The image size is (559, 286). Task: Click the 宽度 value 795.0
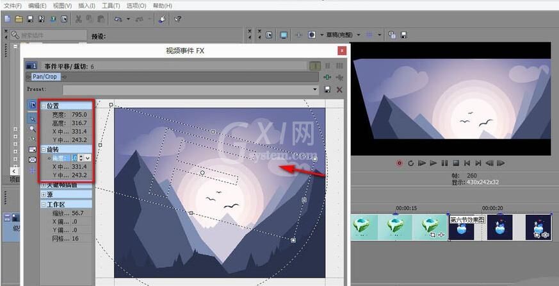point(79,114)
